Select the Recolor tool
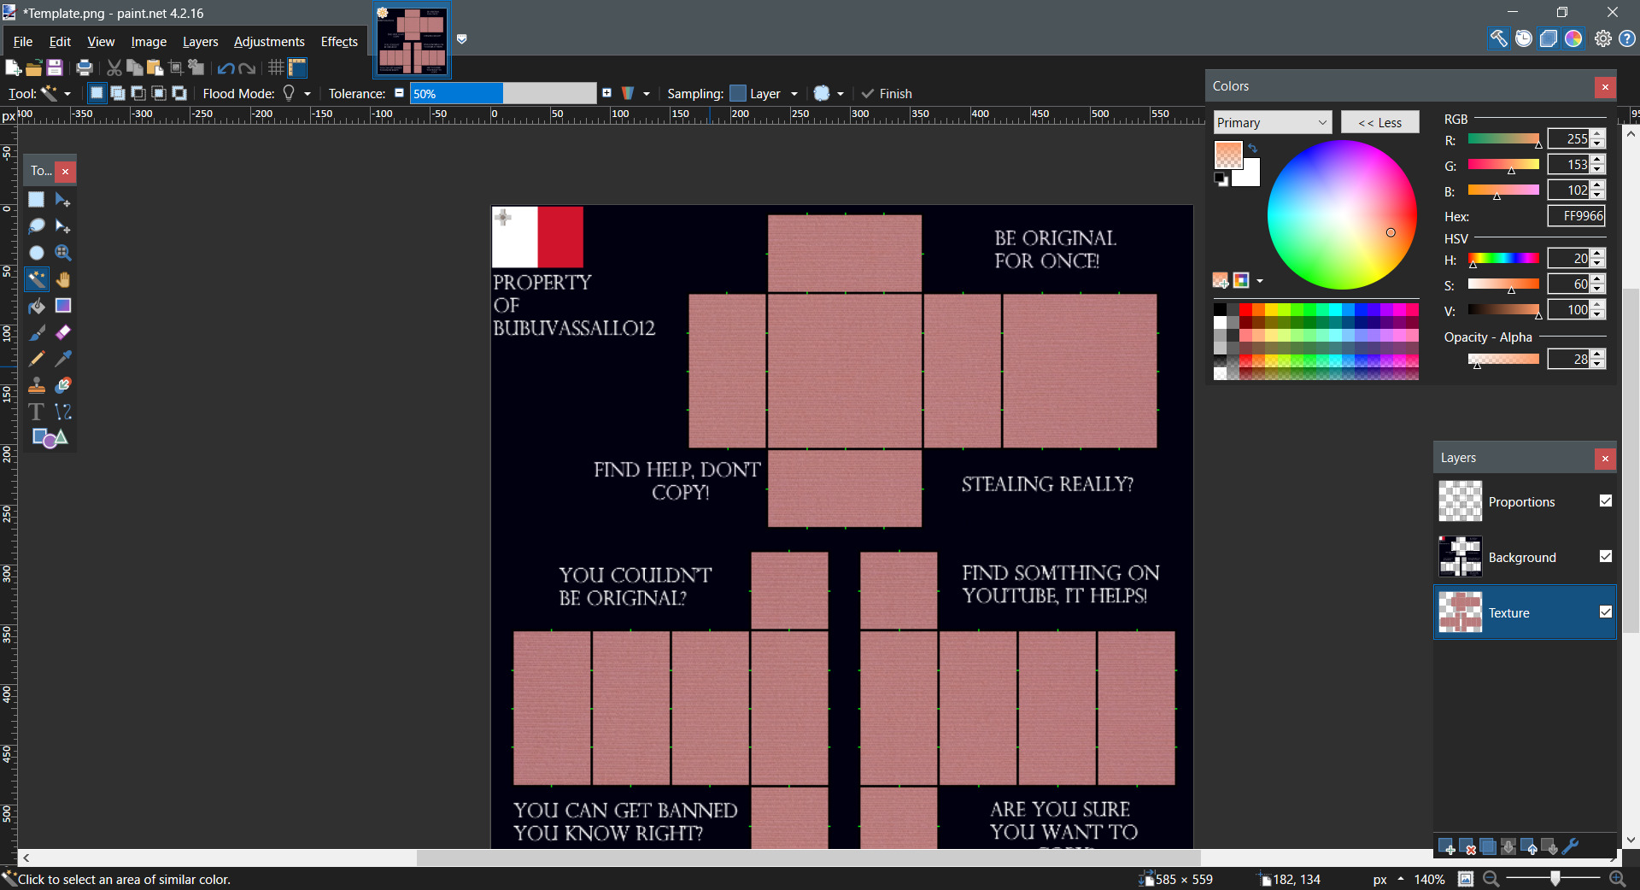This screenshot has width=1640, height=890. [x=63, y=385]
